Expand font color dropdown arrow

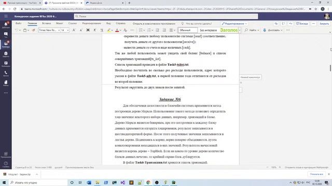coord(120,30)
